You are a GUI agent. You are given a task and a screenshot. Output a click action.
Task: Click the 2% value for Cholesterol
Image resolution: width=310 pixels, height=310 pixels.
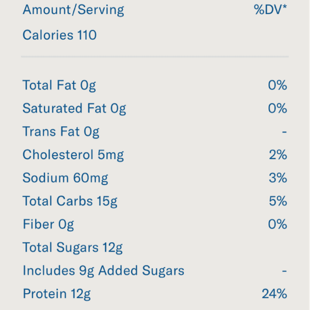pos(278,155)
